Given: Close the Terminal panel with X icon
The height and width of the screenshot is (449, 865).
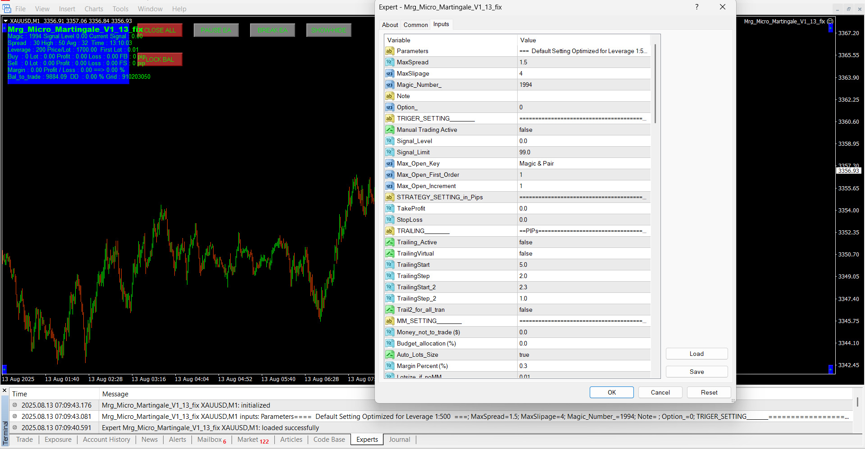Looking at the screenshot, I should pyautogui.click(x=5, y=391).
